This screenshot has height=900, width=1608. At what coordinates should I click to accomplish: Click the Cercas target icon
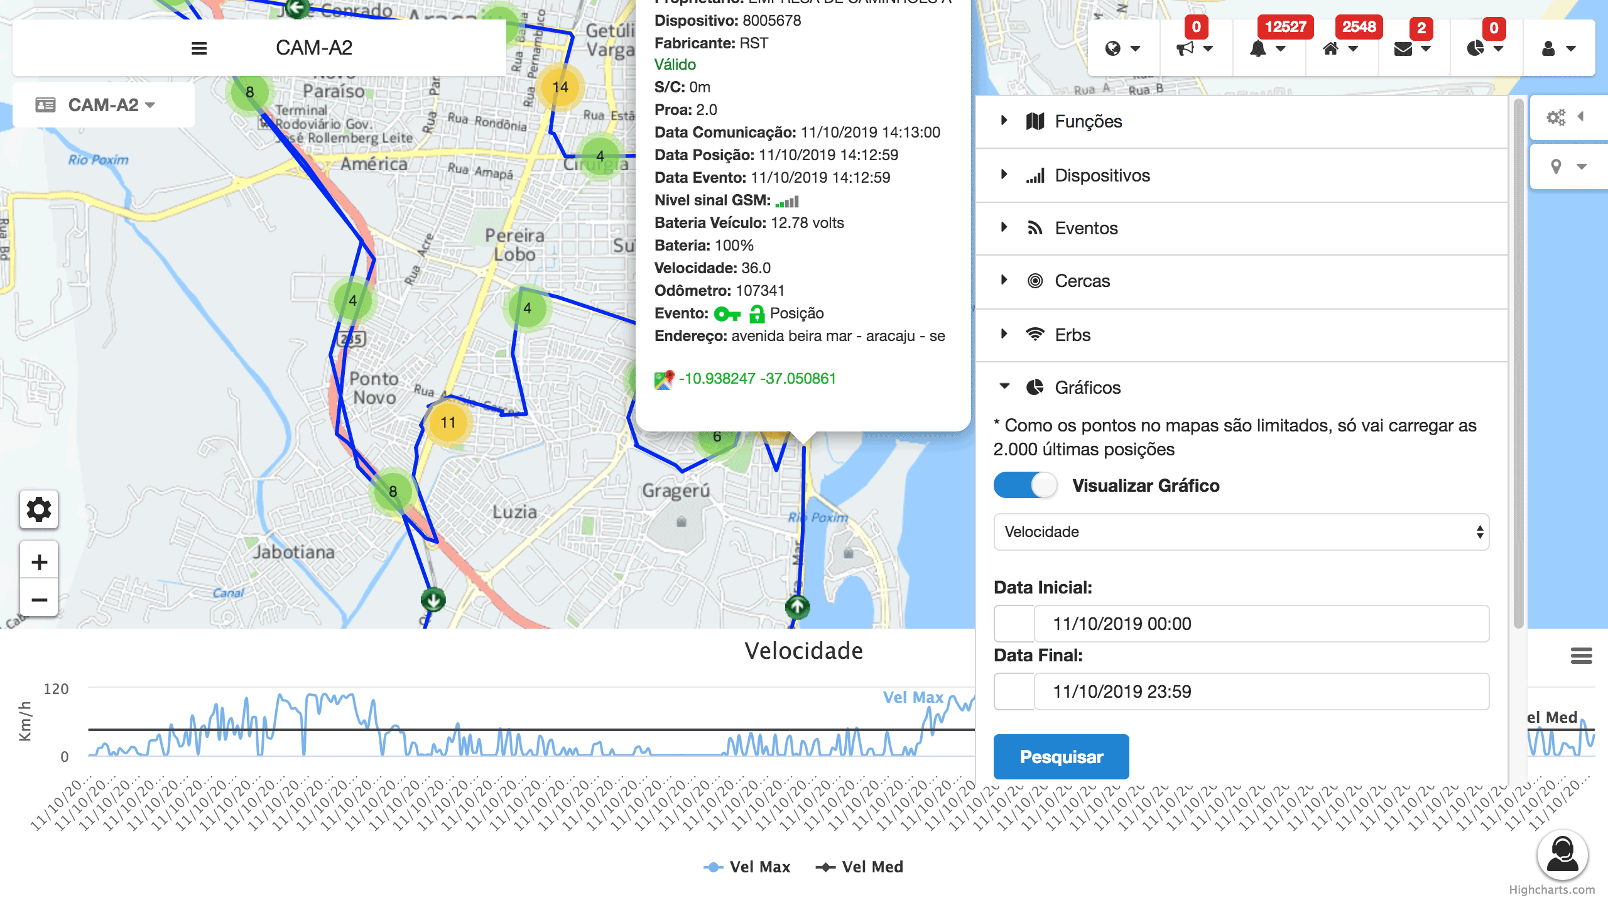(1035, 281)
